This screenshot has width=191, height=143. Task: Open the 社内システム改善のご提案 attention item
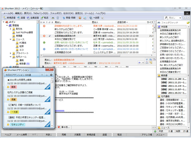click(x=27, y=96)
